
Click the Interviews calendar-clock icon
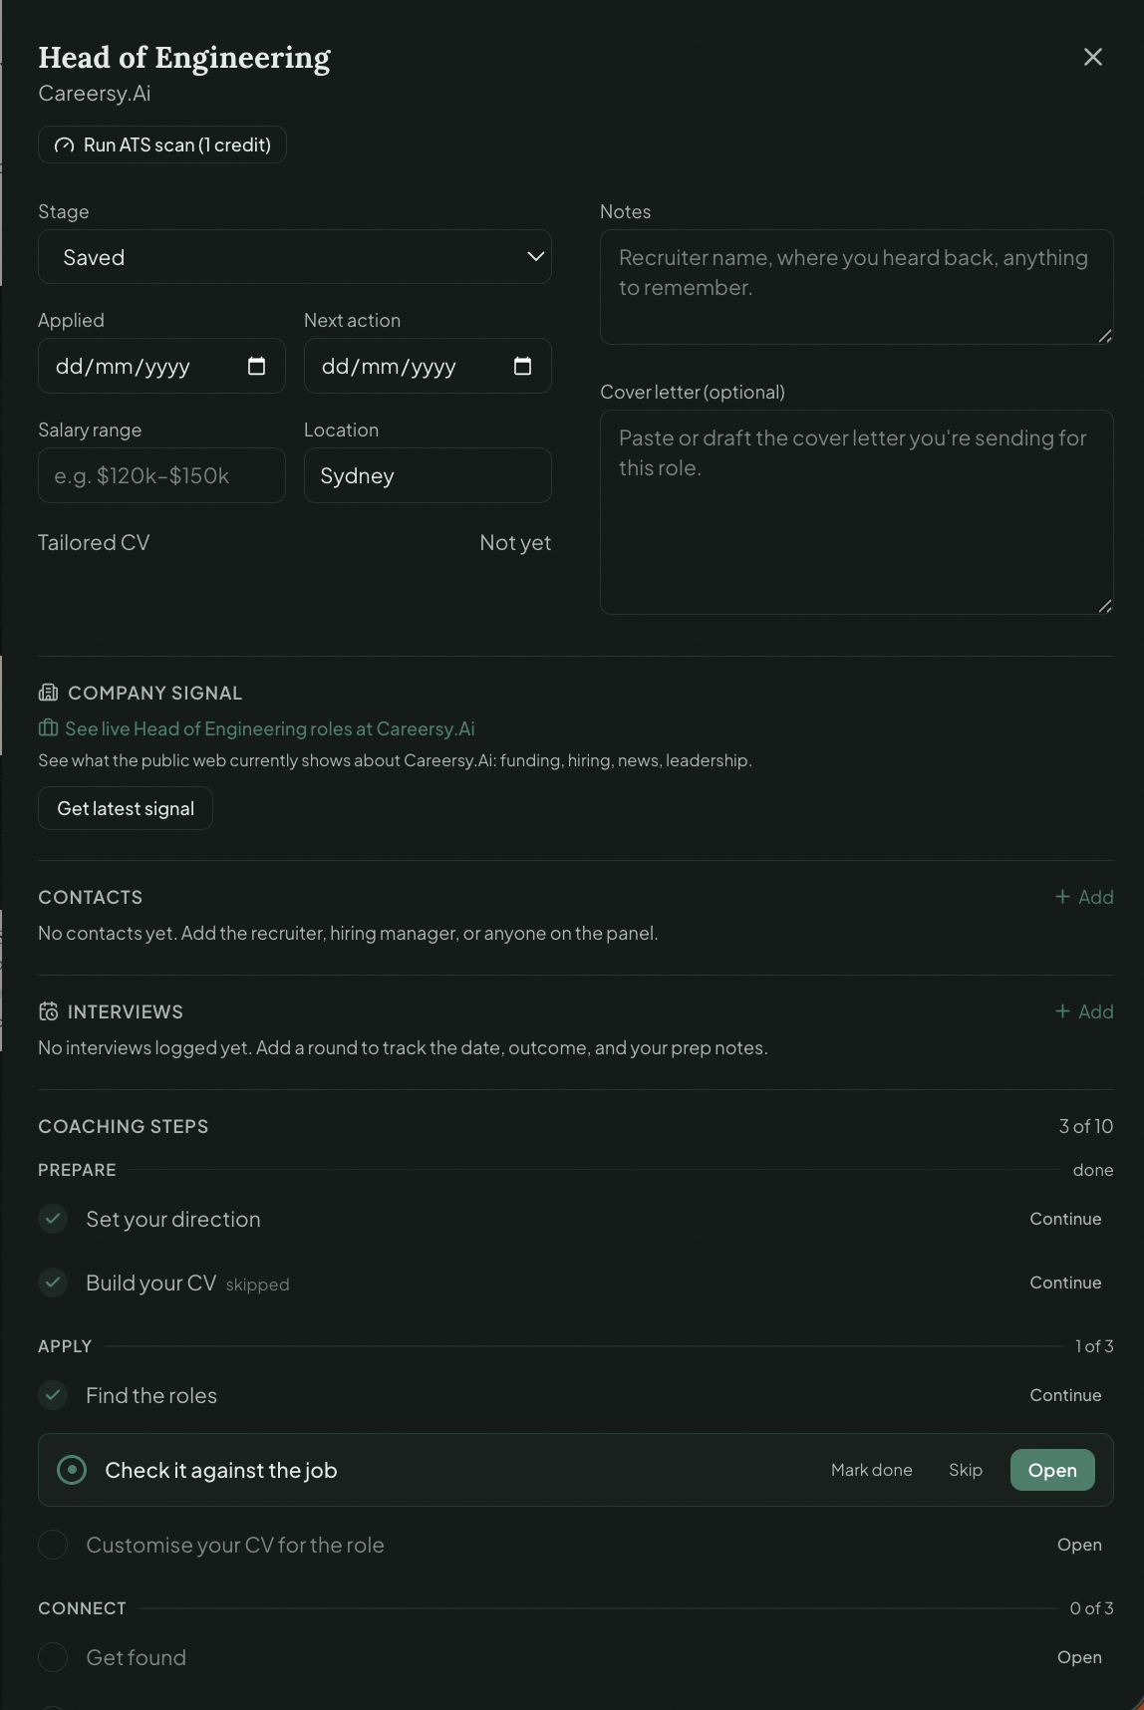[48, 1011]
